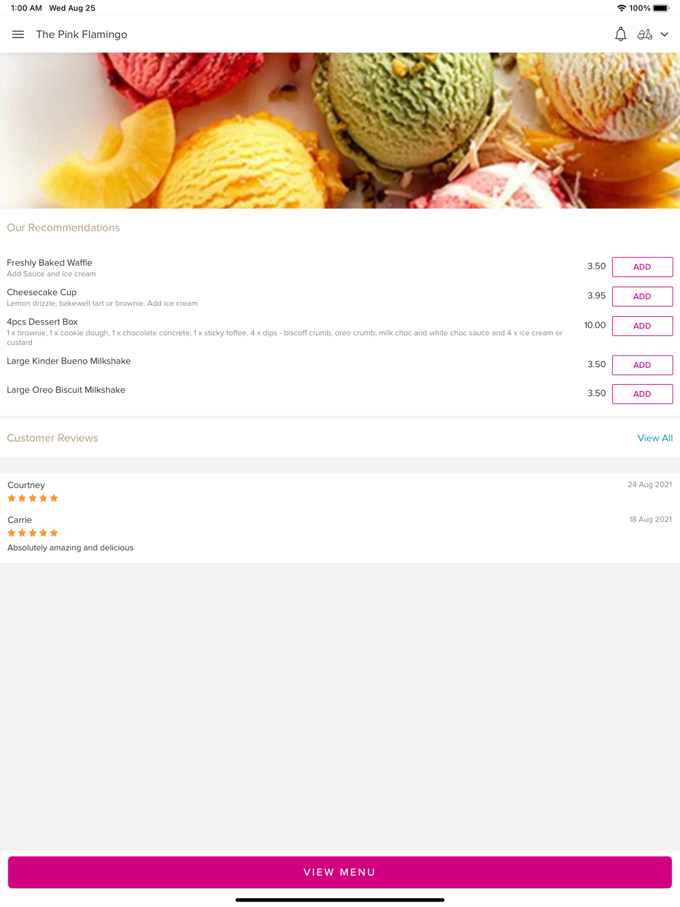Tap Carrie's five-star rating
Viewport: 680px width, 907px height.
point(33,533)
